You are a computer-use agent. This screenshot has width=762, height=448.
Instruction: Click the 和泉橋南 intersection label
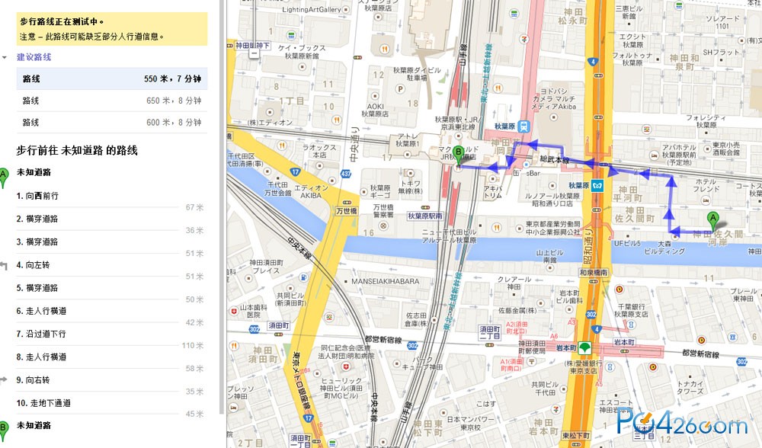[594, 273]
